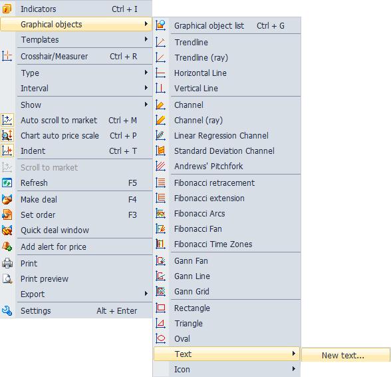This screenshot has height=377, width=391.
Task: Toggle Chart auto price scale
Action: [76, 136]
